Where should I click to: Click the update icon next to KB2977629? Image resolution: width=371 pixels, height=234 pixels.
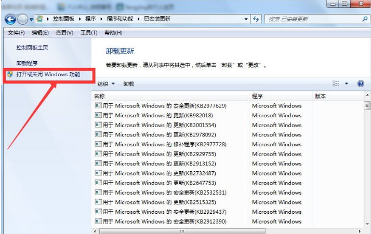coord(98,105)
